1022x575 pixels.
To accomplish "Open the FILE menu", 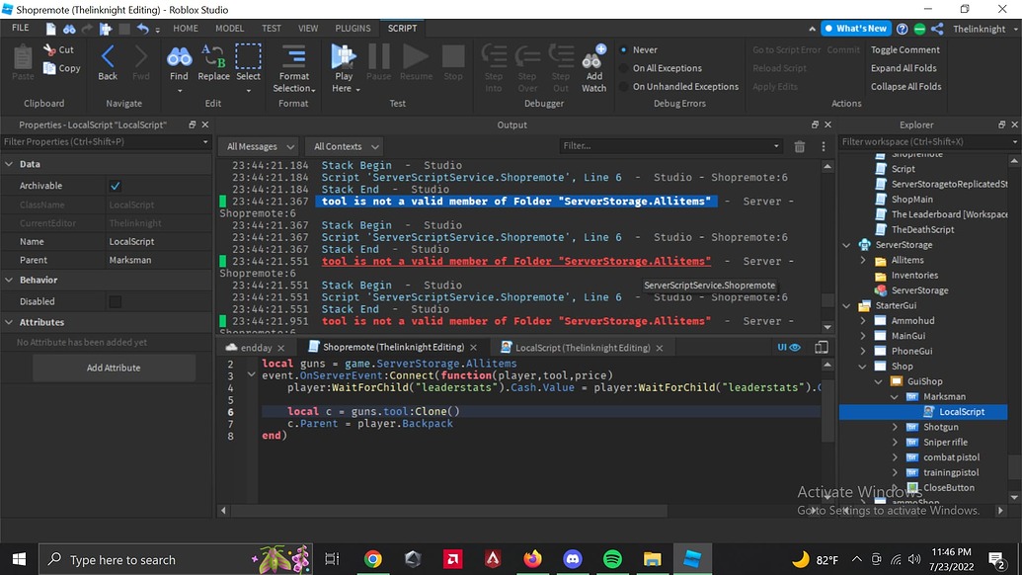I will (20, 28).
